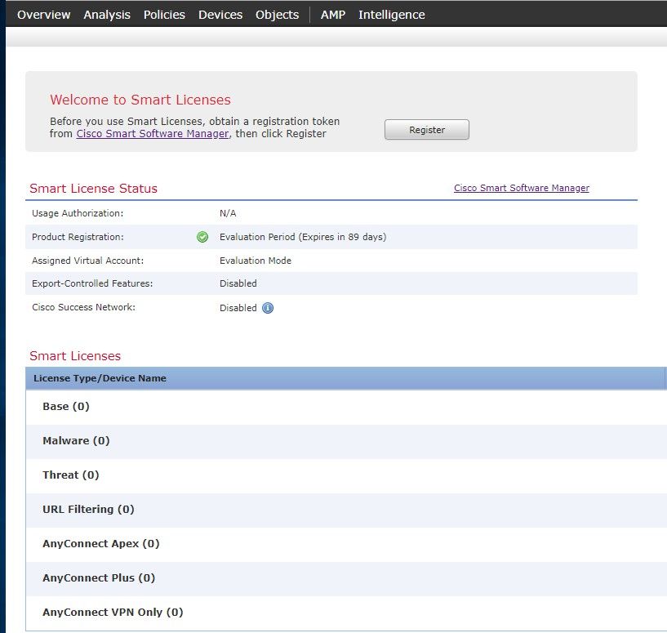Select the Evaluation Period (Expires in 89 days) text

pyautogui.click(x=303, y=237)
